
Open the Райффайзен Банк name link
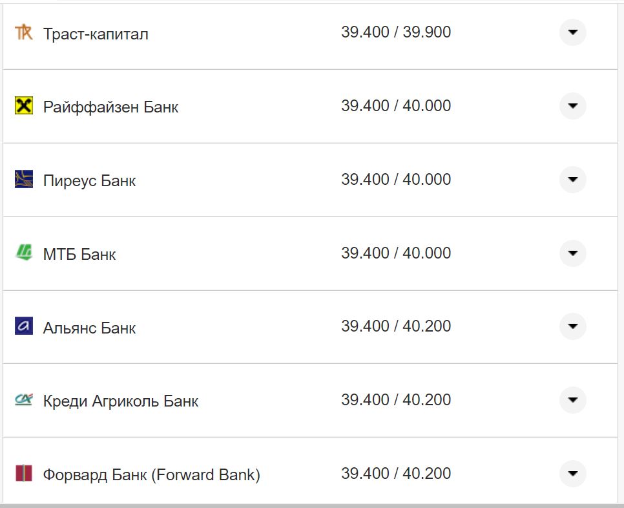[110, 107]
